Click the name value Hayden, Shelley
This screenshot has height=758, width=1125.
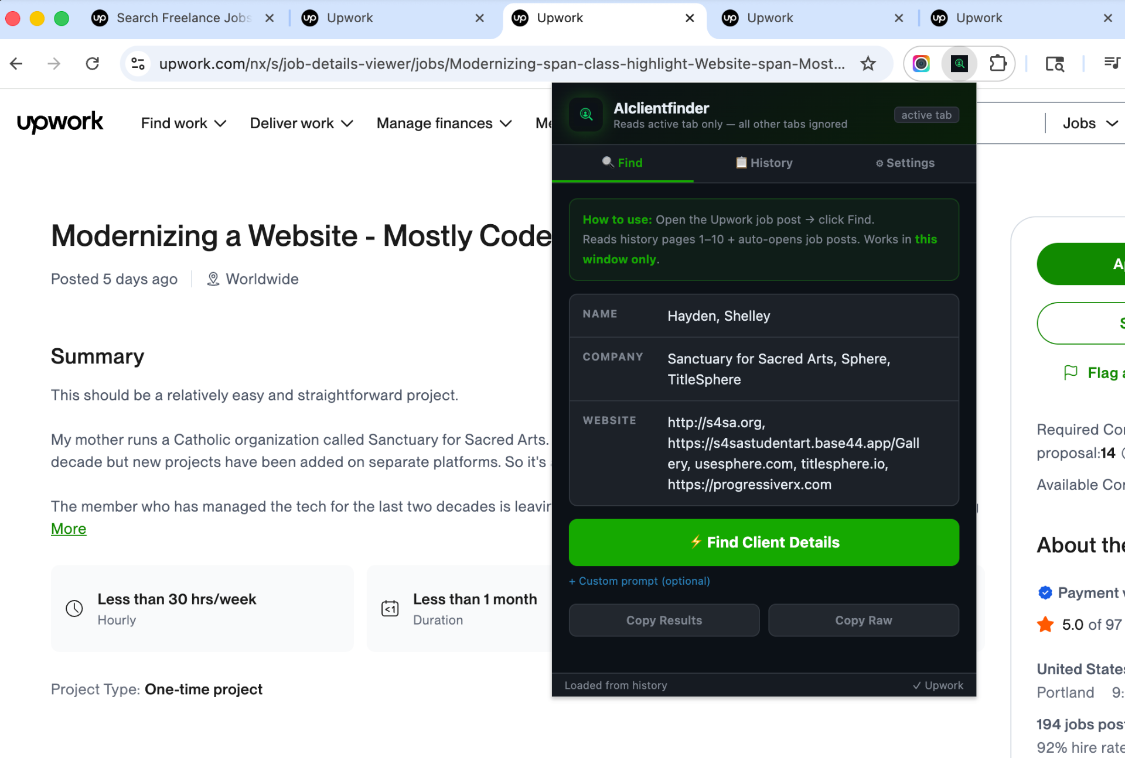coord(719,316)
